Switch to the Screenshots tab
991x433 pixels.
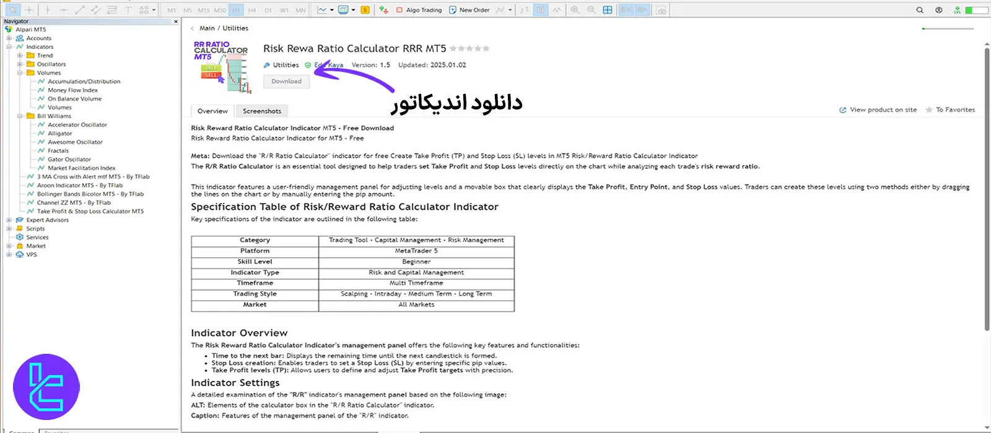(261, 111)
